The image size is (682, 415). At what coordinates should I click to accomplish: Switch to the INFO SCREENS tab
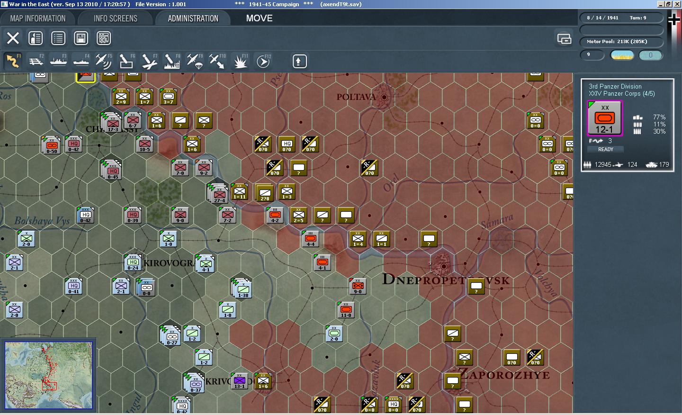coord(116,18)
